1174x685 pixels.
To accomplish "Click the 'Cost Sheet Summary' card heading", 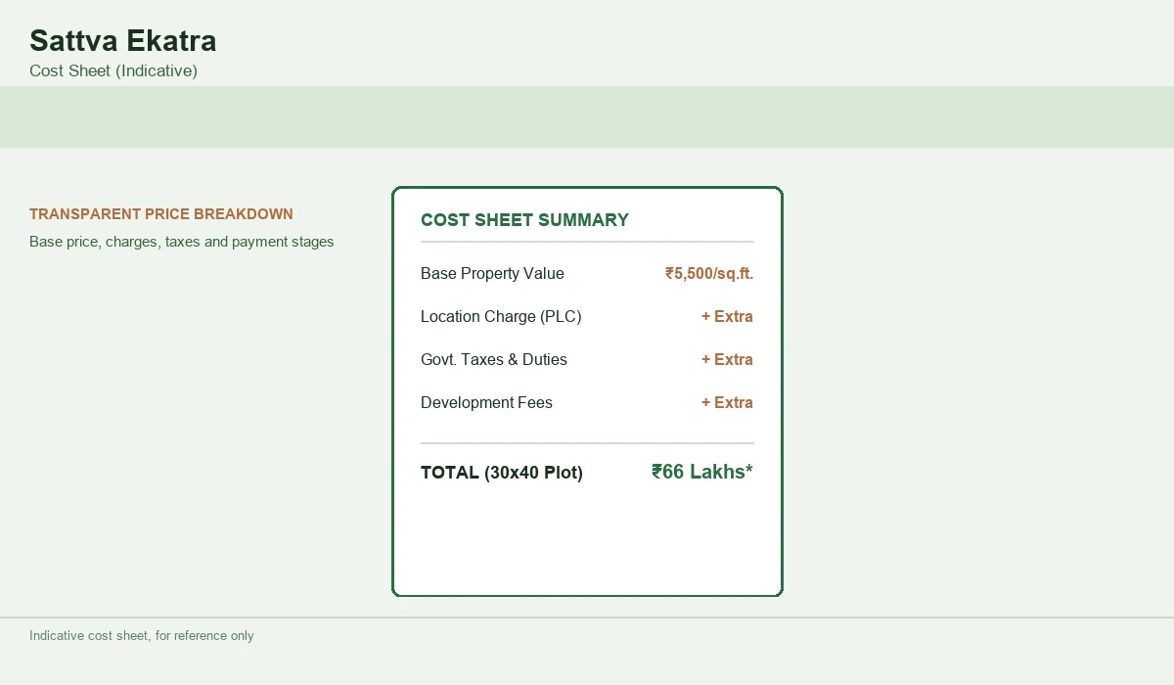I will 524,220.
